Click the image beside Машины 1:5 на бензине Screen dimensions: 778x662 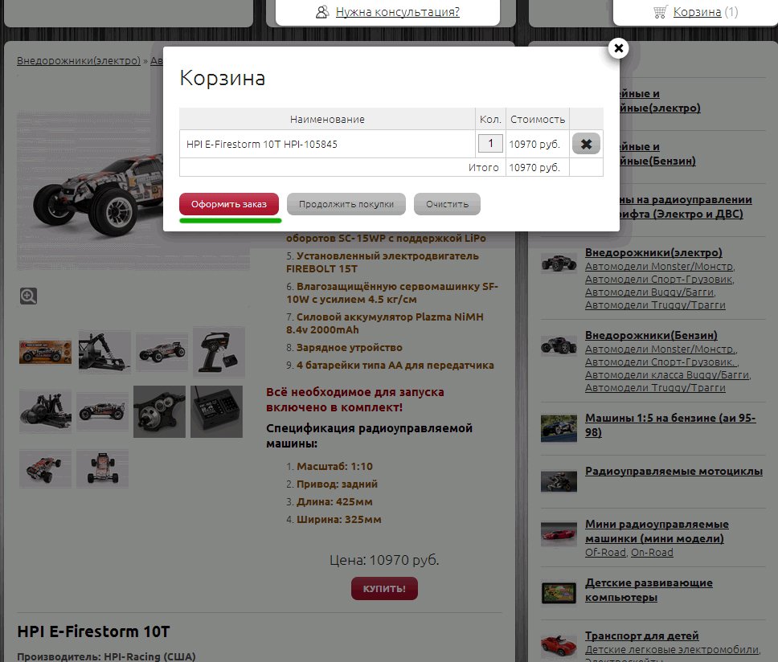(559, 428)
